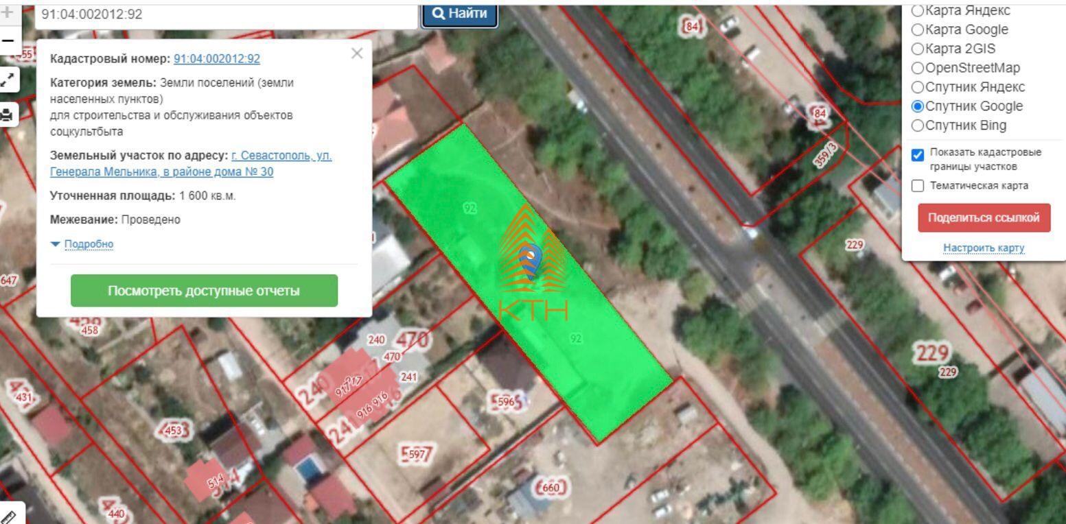Click the map location pin marker
Screen dimensions: 1066x524
coord(532,259)
